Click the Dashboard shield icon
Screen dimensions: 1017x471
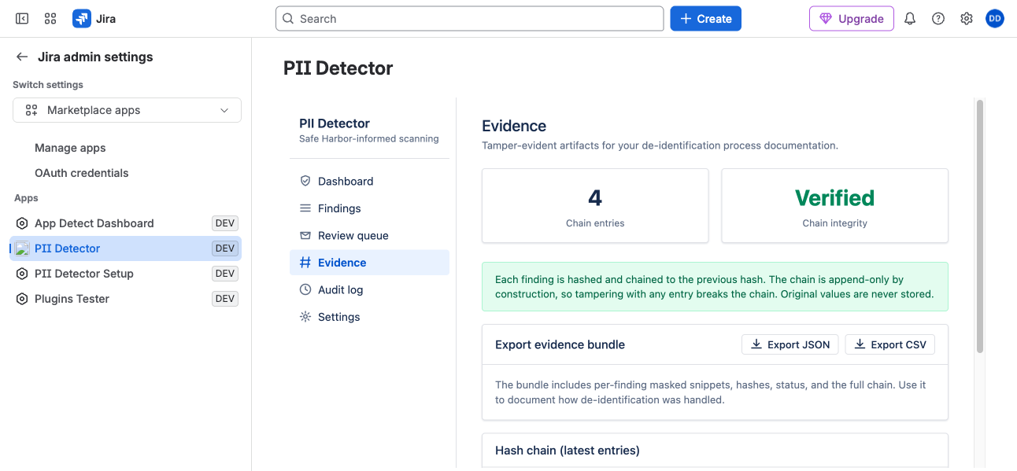point(305,181)
